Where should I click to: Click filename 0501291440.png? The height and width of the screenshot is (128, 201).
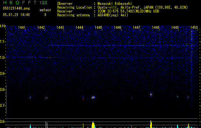(16, 8)
